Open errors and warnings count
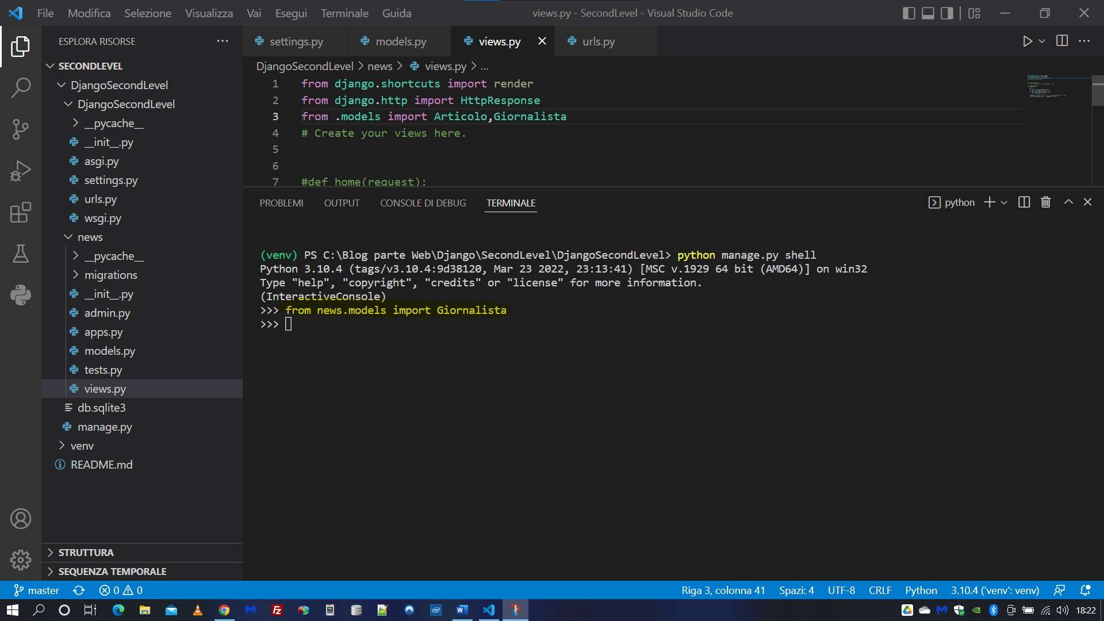This screenshot has height=621, width=1104. pos(121,591)
